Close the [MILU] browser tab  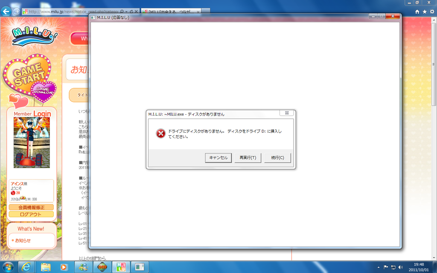(x=198, y=12)
